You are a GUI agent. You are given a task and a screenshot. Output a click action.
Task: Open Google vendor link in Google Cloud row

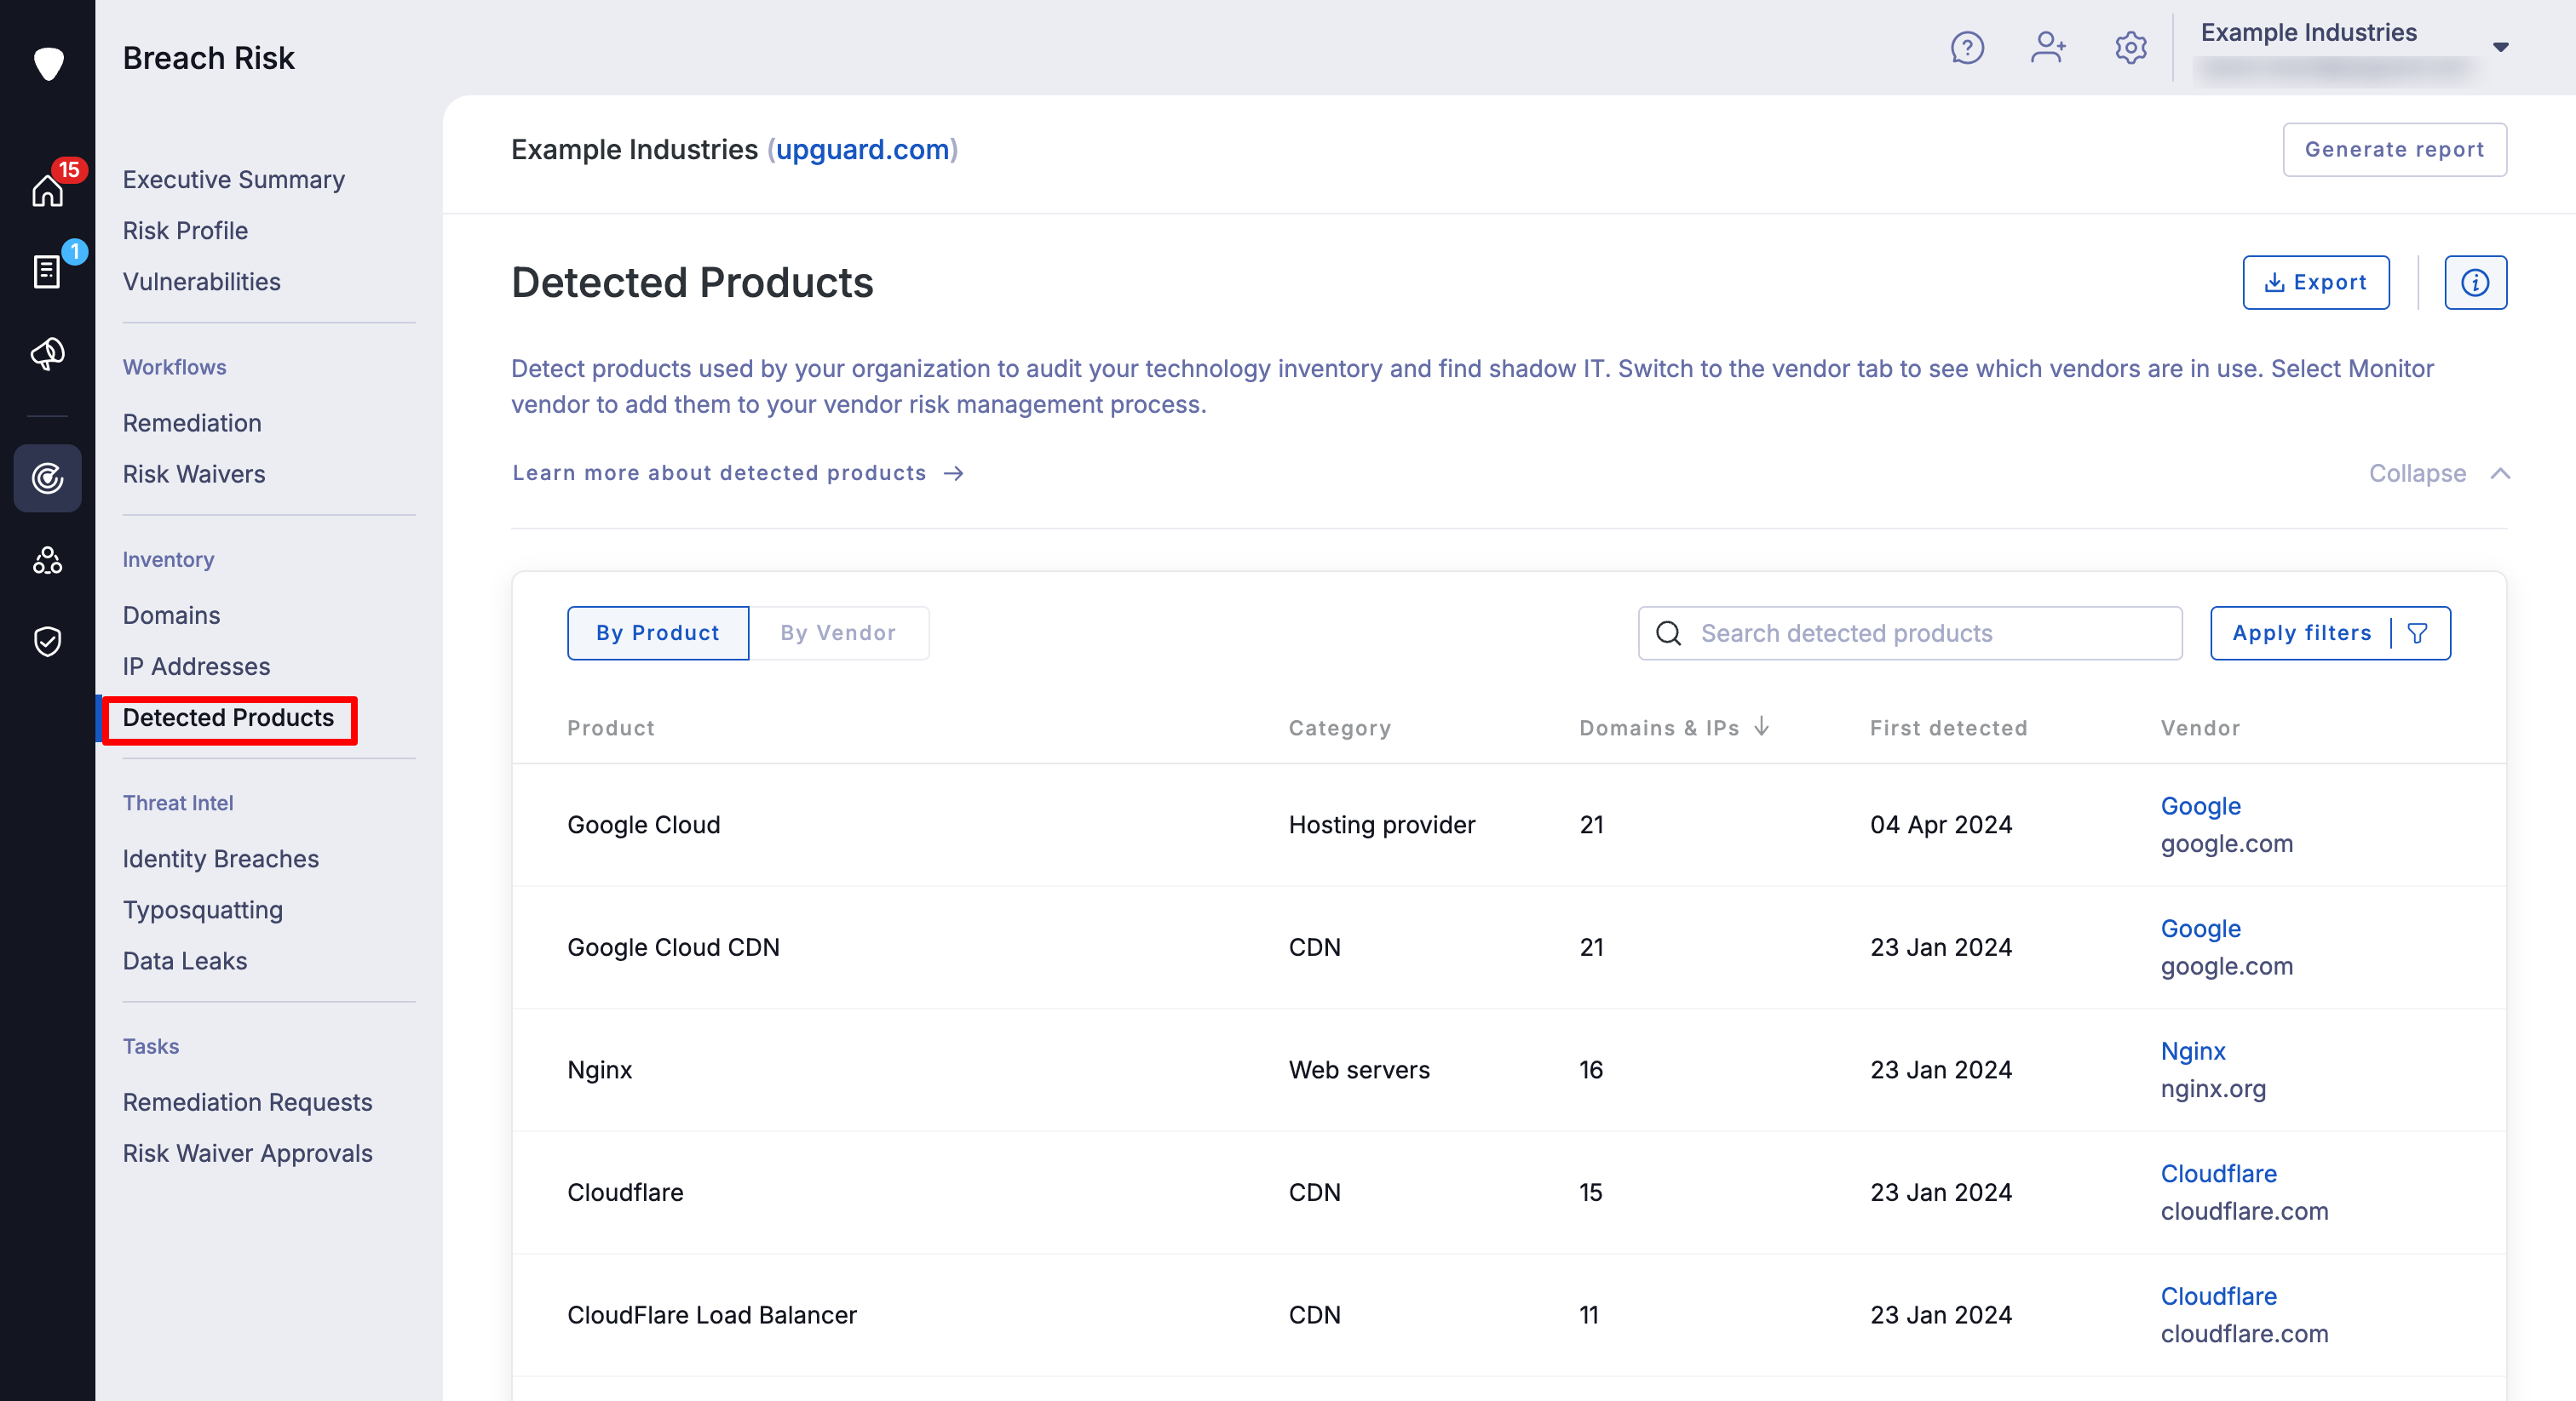[2200, 806]
